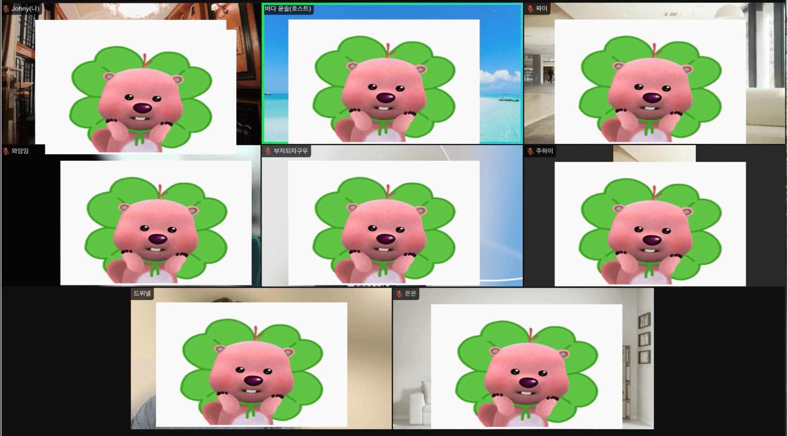Click the name label "드위넬"
The height and width of the screenshot is (436, 788).
[143, 293]
